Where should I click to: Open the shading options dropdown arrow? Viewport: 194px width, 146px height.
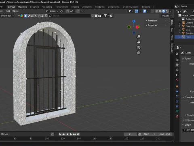pyautogui.click(x=171, y=11)
